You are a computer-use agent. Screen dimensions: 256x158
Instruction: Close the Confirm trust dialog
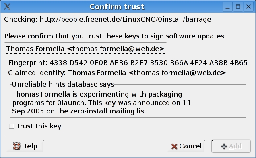[248, 7]
